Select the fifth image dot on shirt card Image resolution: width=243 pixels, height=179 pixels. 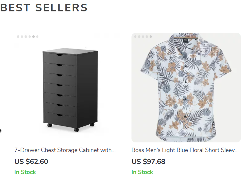(151, 37)
